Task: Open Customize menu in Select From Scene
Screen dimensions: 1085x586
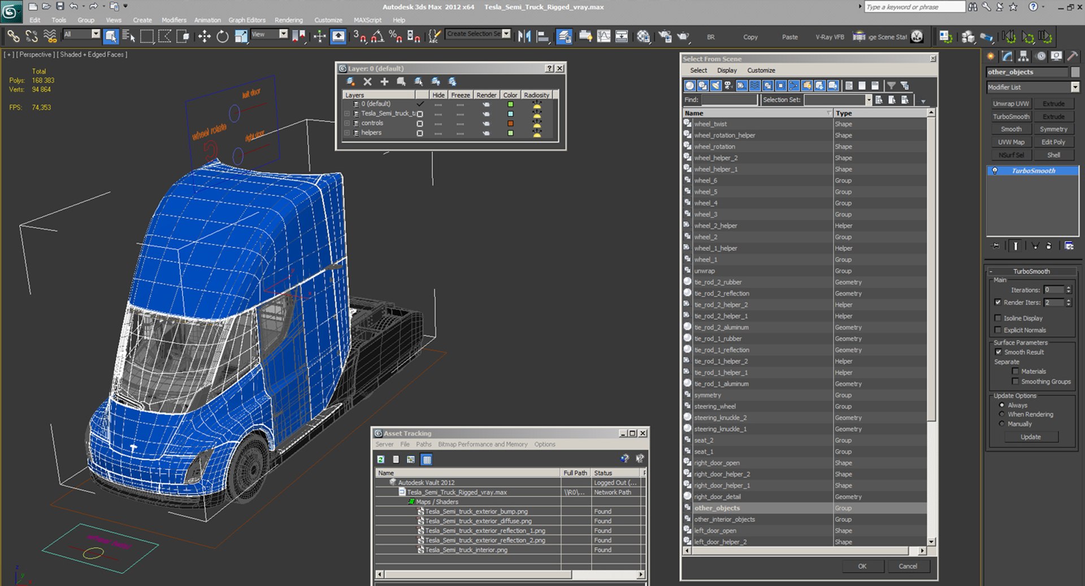Action: (761, 71)
